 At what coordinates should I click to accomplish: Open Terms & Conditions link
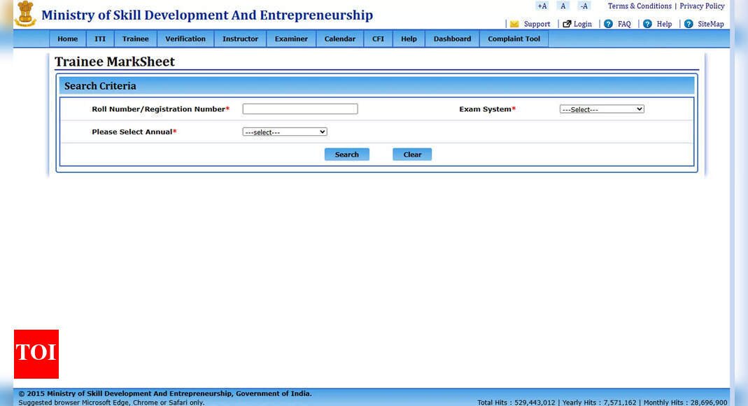[x=640, y=6]
